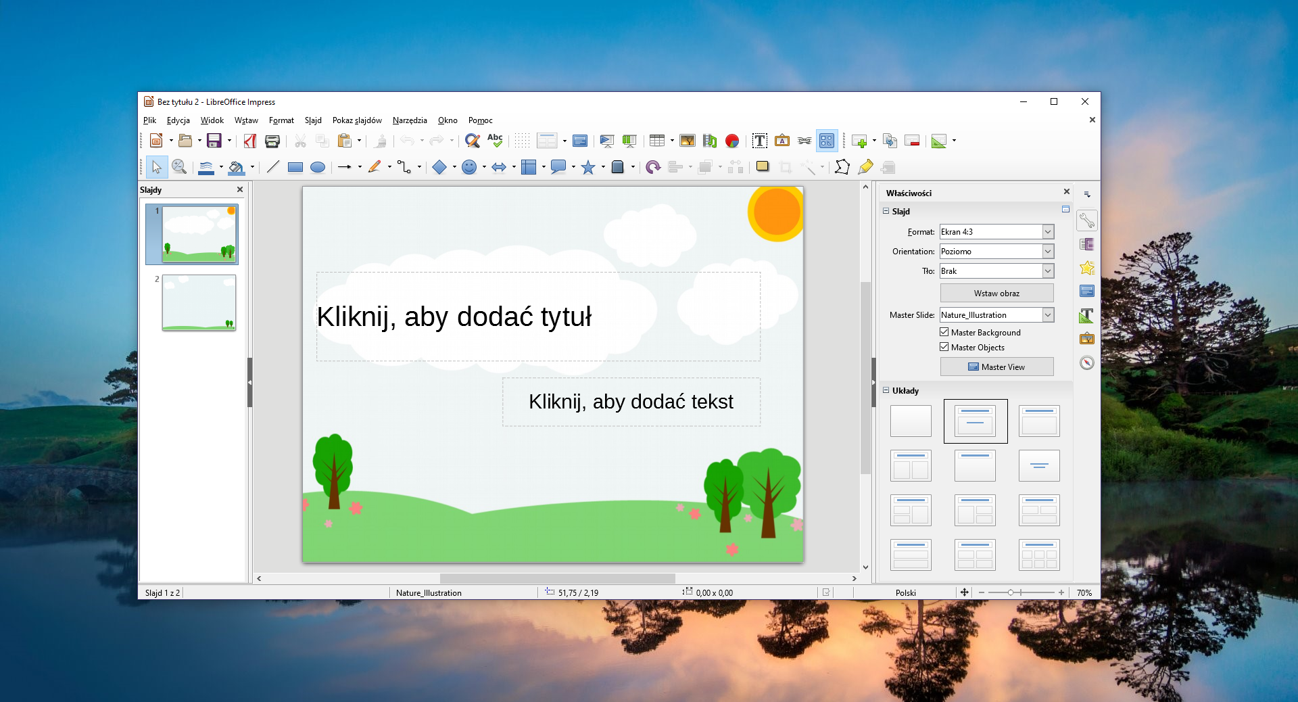Expand the Master Slide Nature_Illustration dropdown
The image size is (1298, 702).
pos(1047,315)
